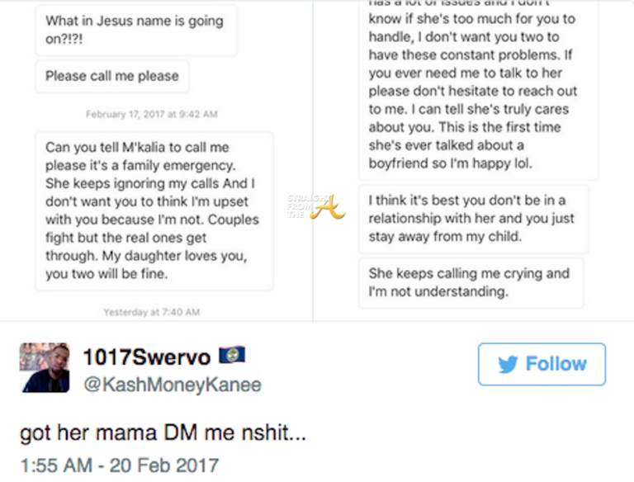Follow the 1017Swervo account
This screenshot has width=634, height=482.
click(542, 365)
